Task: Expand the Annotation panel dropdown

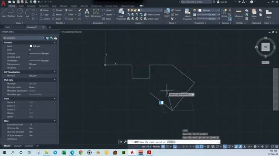Action: tap(99, 23)
